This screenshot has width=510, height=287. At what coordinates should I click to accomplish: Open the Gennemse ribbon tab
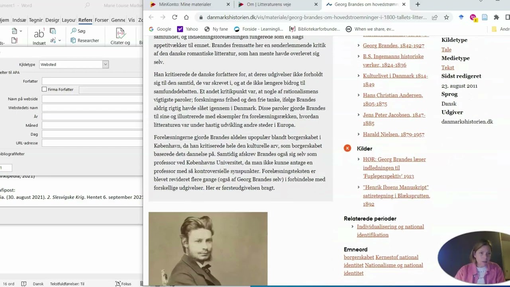point(118,20)
